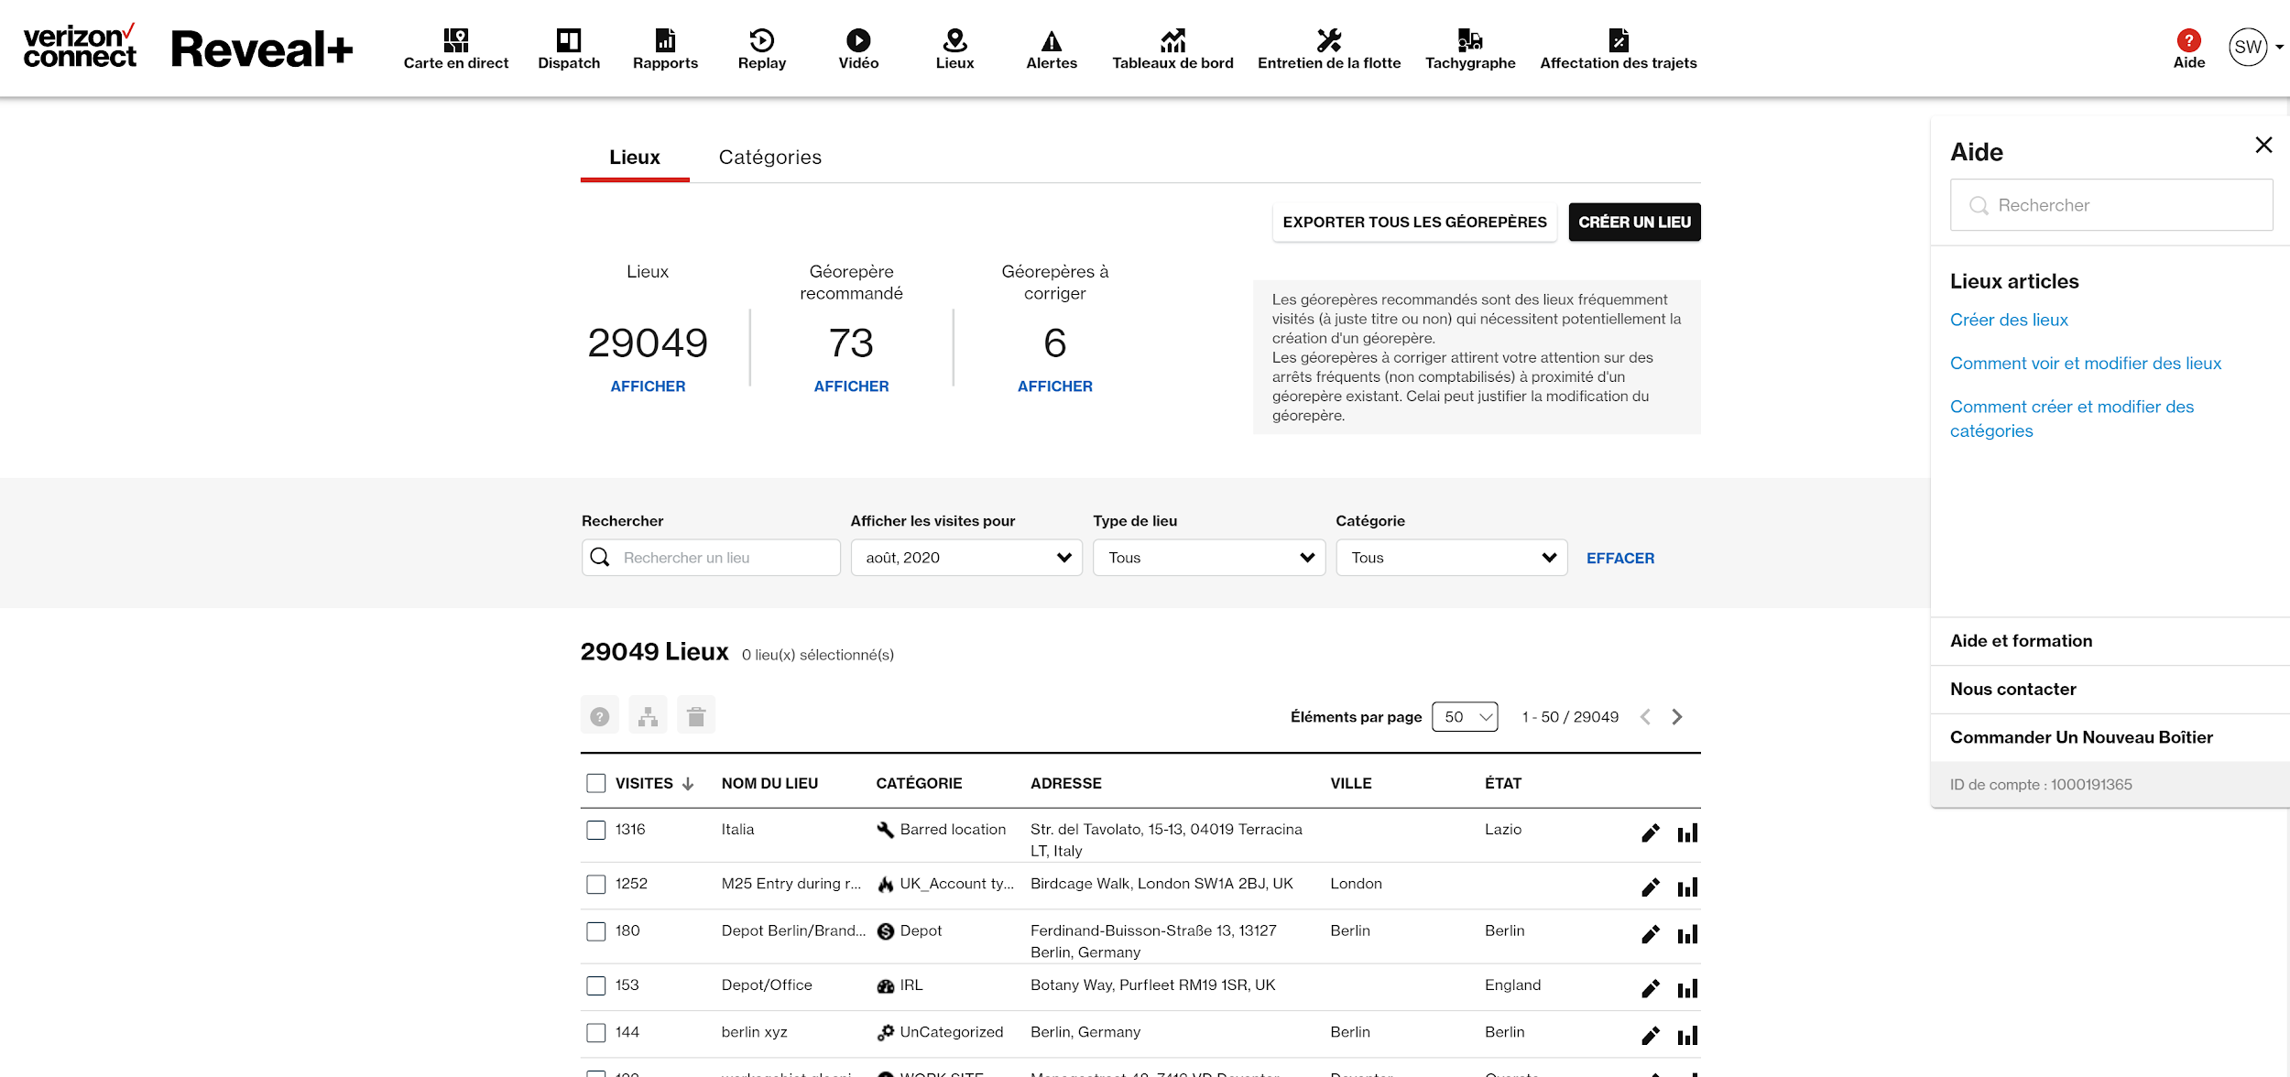Viewport: 2290px width, 1077px height.
Task: Open Tableaux de bord dashboards
Action: click(x=1172, y=49)
